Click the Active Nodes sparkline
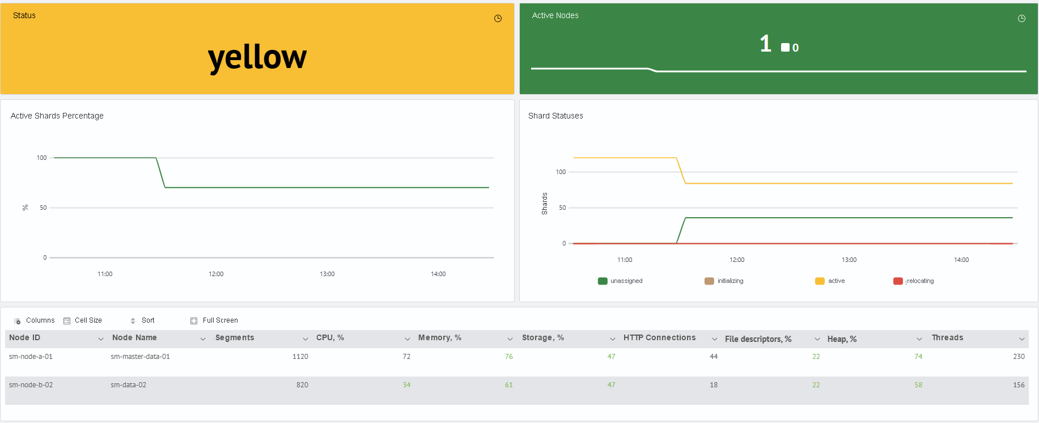Viewport: 1039px width, 423px height. pyautogui.click(x=778, y=70)
